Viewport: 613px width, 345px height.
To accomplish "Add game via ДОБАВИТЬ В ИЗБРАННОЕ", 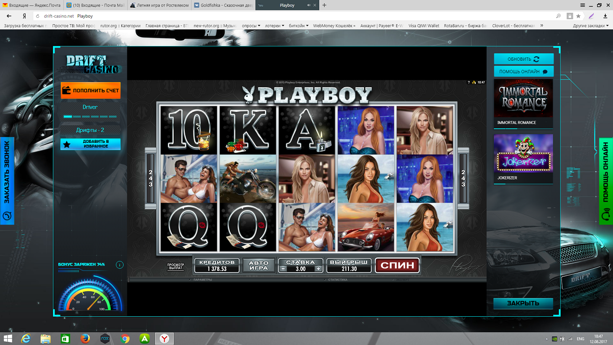I will pyautogui.click(x=90, y=144).
